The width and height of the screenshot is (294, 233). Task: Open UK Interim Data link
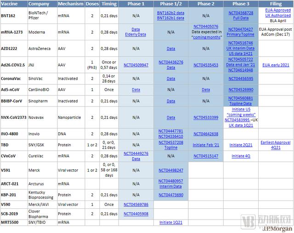coord(240,48)
